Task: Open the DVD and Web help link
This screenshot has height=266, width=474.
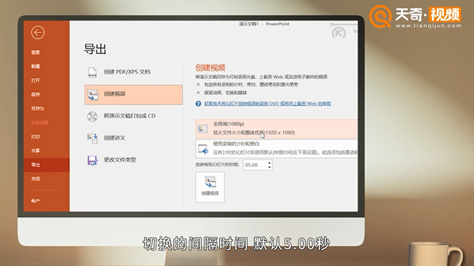Action: (x=267, y=104)
